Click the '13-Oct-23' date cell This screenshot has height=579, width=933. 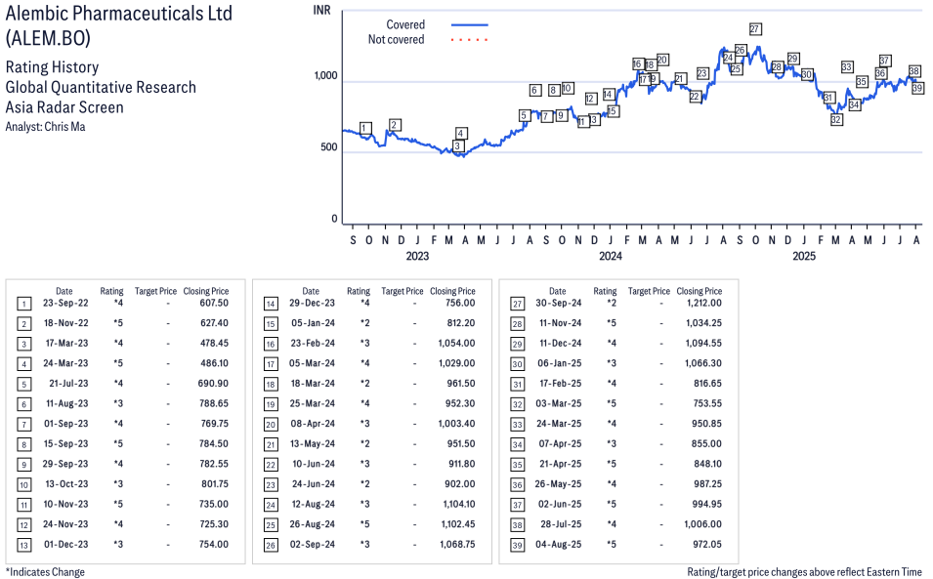pyautogui.click(x=66, y=484)
